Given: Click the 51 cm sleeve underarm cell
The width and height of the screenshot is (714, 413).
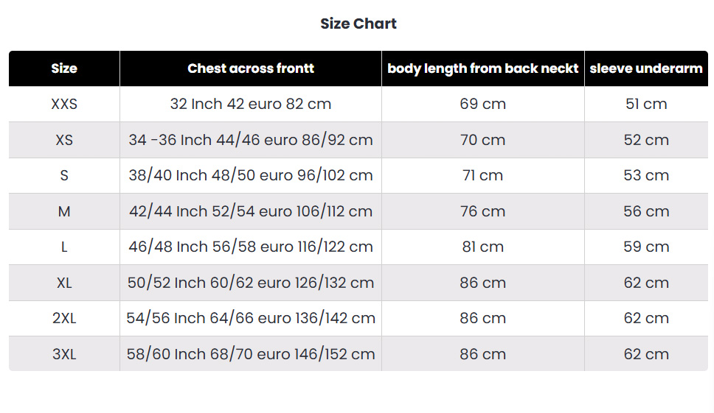Looking at the screenshot, I should tap(646, 104).
